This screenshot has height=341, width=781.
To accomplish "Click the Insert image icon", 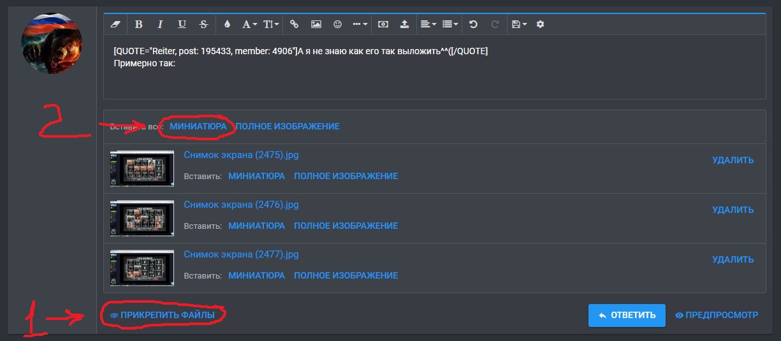I will [316, 24].
